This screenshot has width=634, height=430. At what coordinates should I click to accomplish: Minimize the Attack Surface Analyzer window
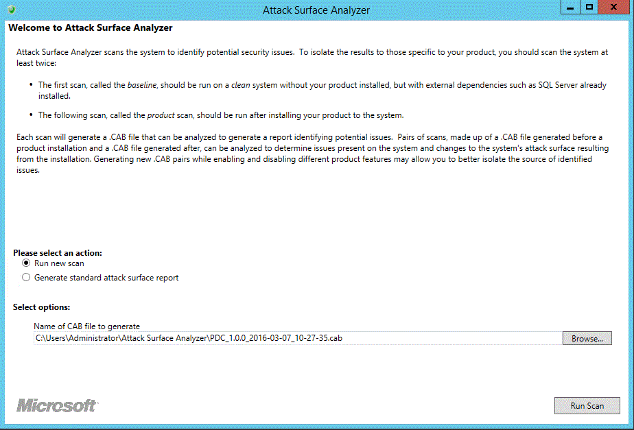tap(570, 7)
